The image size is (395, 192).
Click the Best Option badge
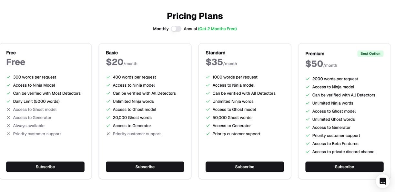[370, 53]
